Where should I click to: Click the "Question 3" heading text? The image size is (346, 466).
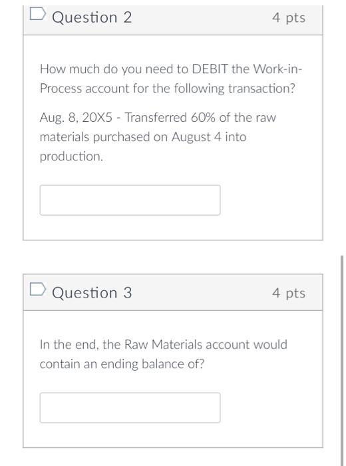(92, 292)
